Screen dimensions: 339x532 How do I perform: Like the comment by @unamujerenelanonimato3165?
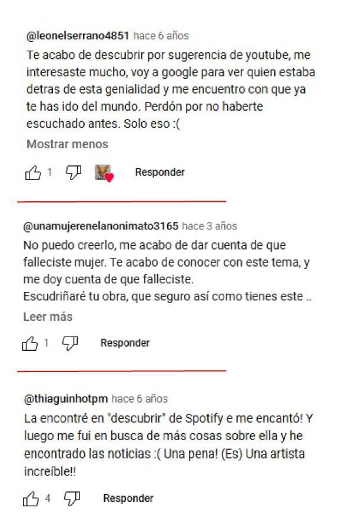[30, 343]
